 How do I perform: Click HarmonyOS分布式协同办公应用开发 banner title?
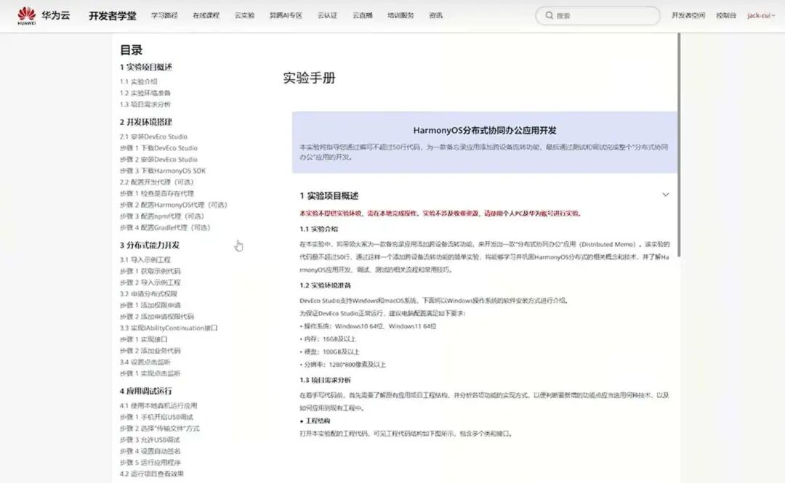[485, 131]
